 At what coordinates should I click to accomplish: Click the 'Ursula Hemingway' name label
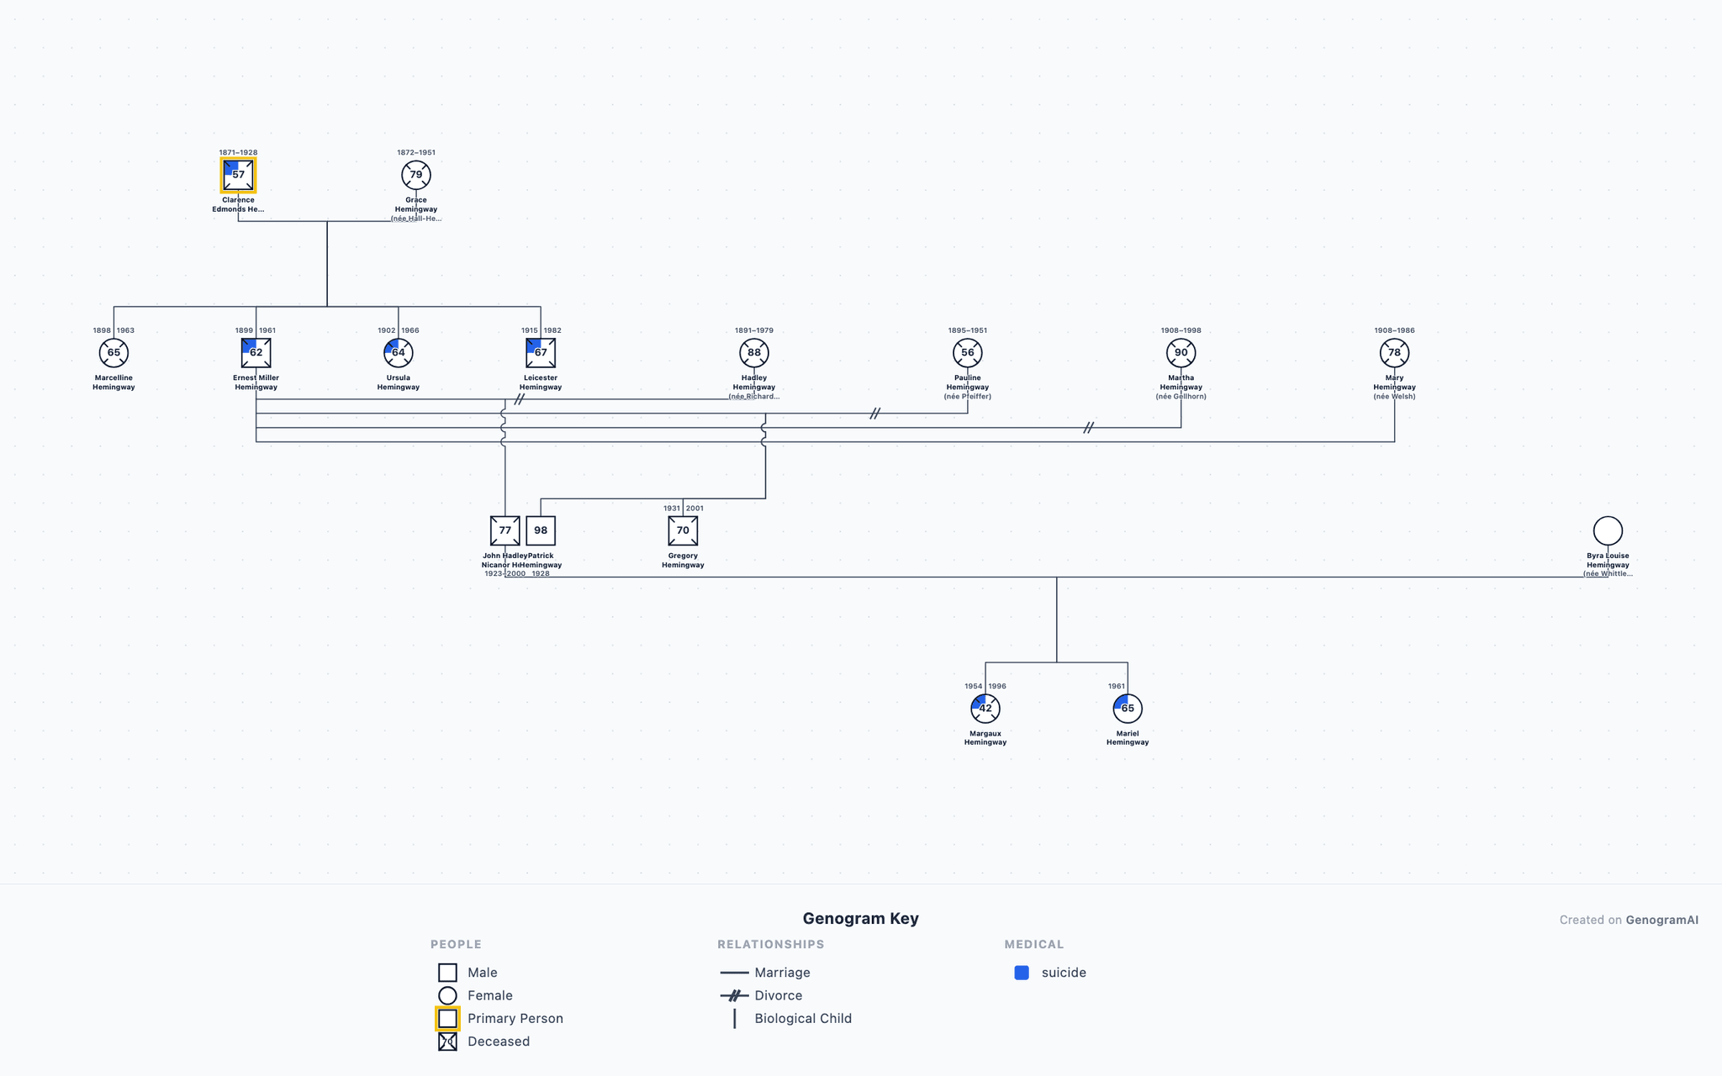[399, 382]
